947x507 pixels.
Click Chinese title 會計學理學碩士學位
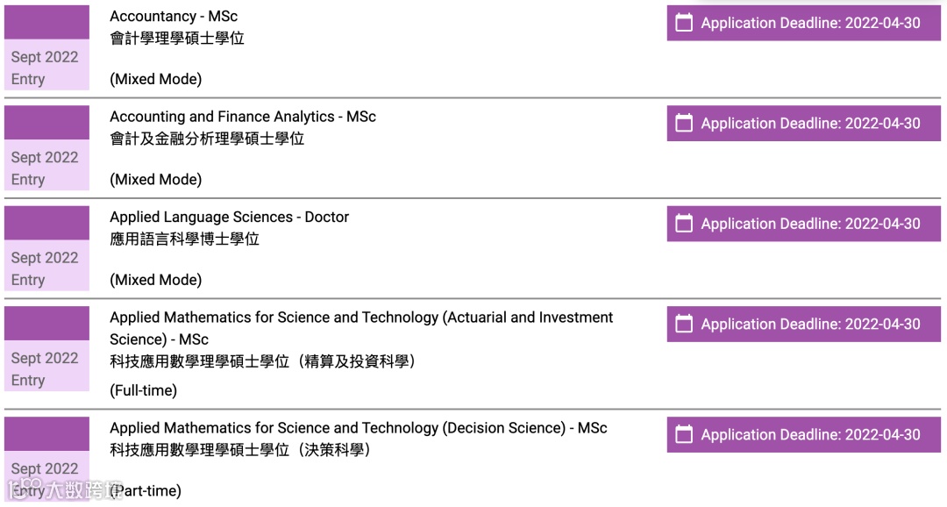pos(177,39)
